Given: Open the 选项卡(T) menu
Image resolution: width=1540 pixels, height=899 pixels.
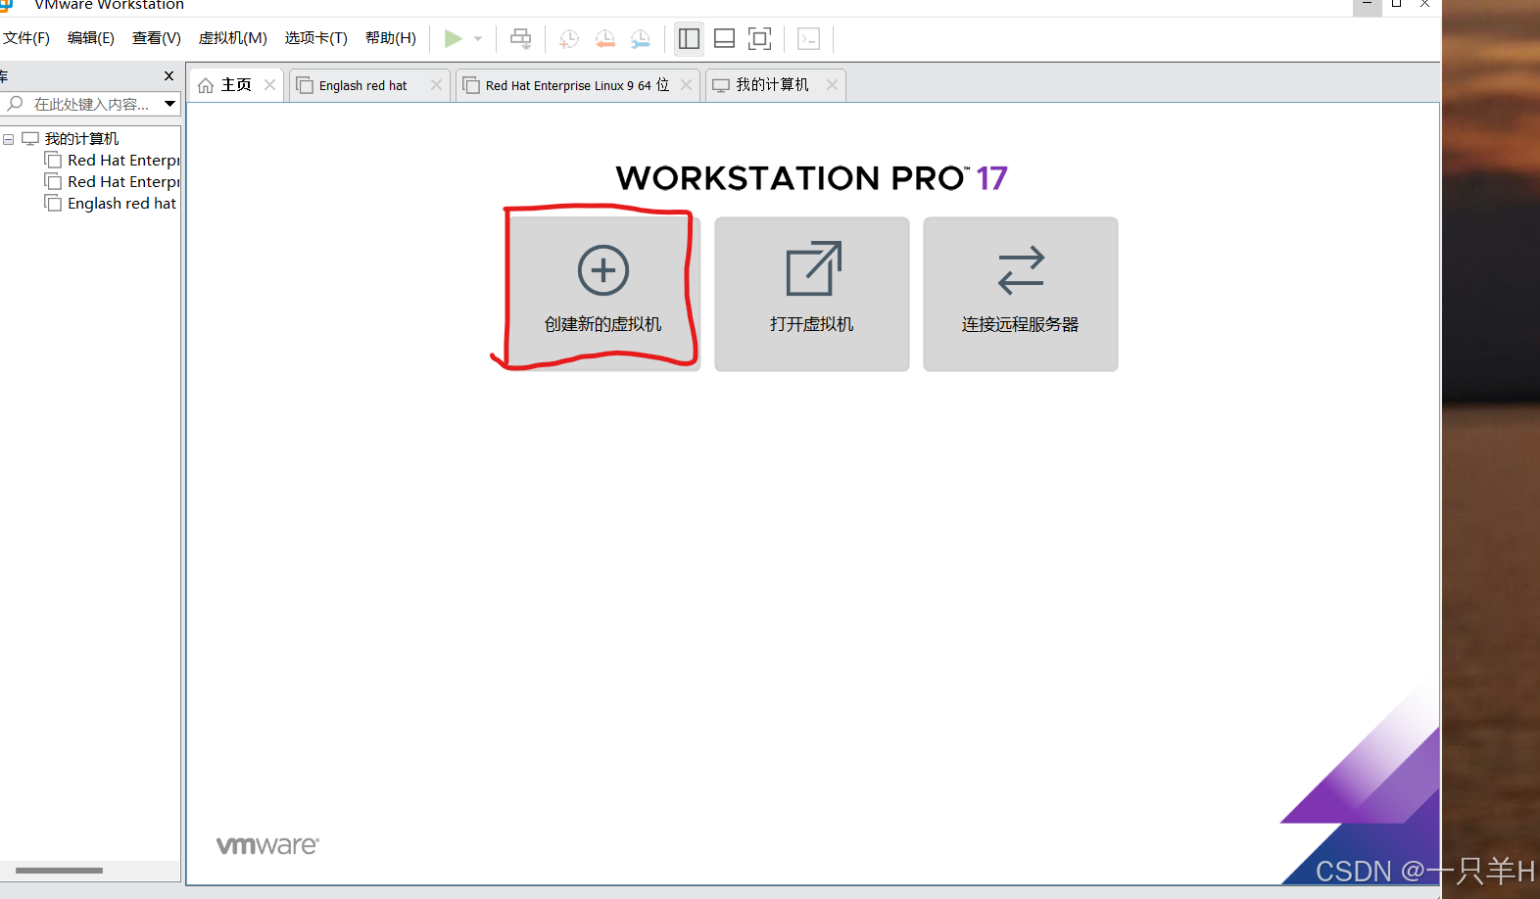Looking at the screenshot, I should [316, 38].
